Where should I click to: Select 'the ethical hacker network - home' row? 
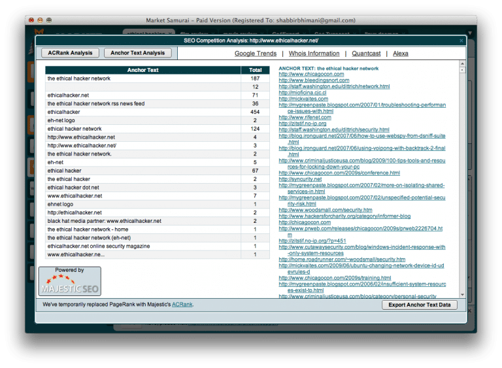(157, 229)
